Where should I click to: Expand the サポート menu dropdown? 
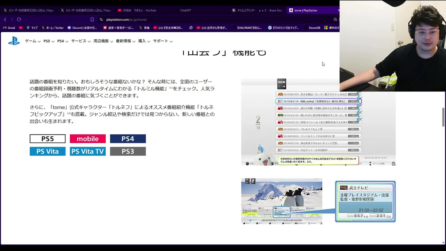coord(163,41)
